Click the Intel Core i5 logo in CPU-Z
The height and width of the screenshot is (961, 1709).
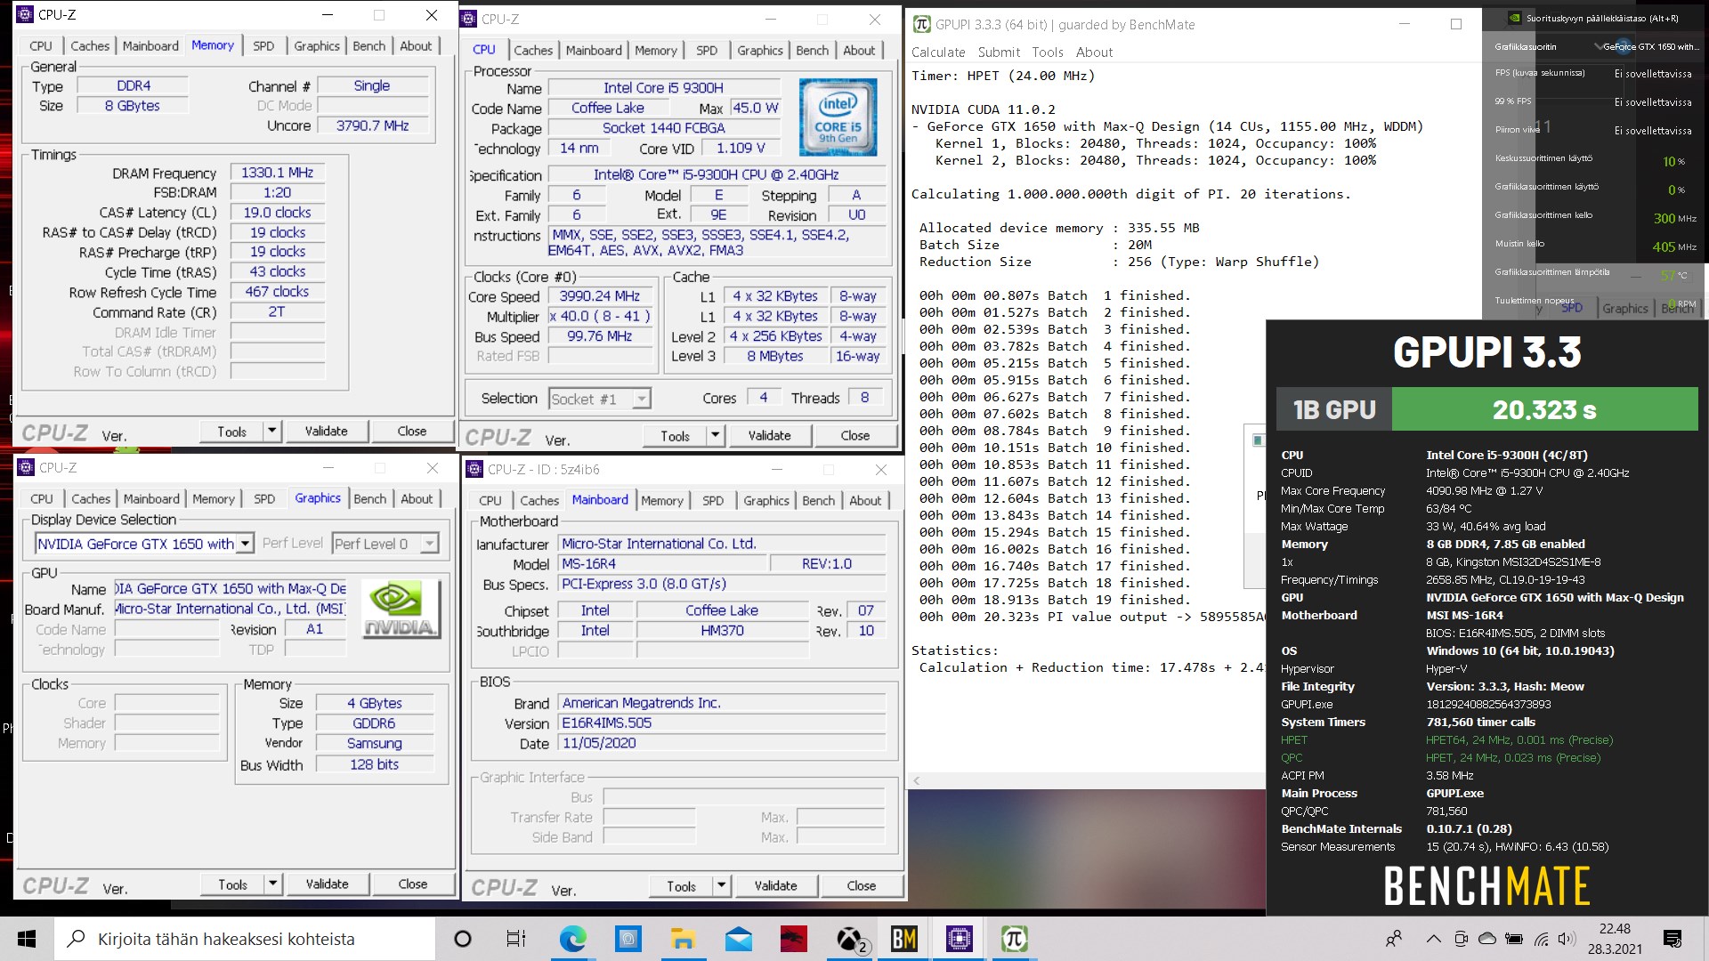pyautogui.click(x=838, y=117)
